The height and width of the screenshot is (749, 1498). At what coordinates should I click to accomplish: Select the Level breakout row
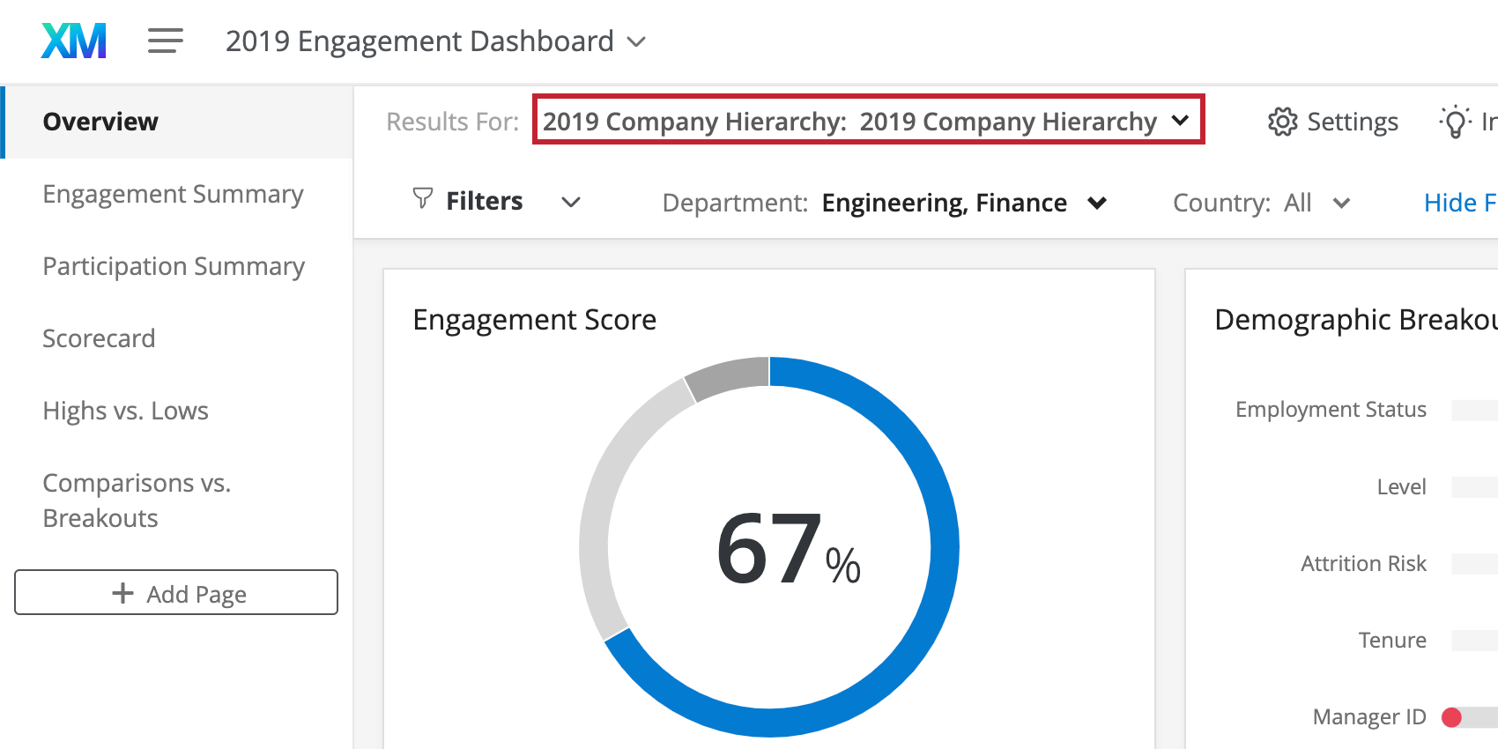(x=1436, y=486)
